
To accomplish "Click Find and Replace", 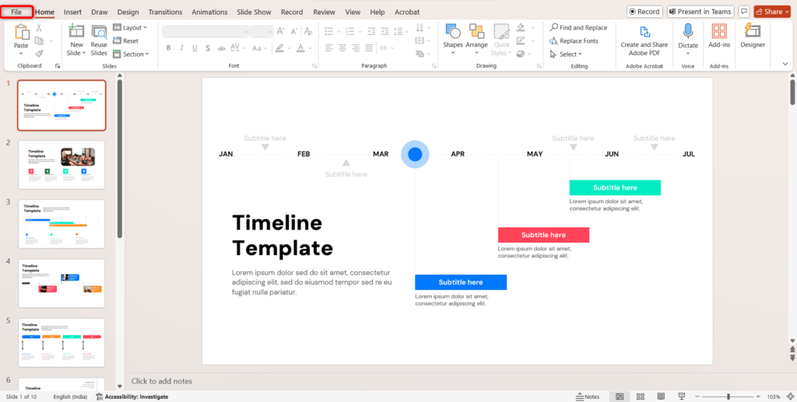I will [x=578, y=28].
